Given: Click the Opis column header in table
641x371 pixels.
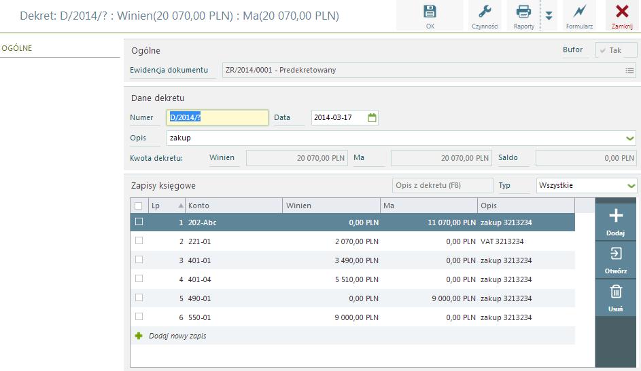Looking at the screenshot, I should [x=526, y=206].
